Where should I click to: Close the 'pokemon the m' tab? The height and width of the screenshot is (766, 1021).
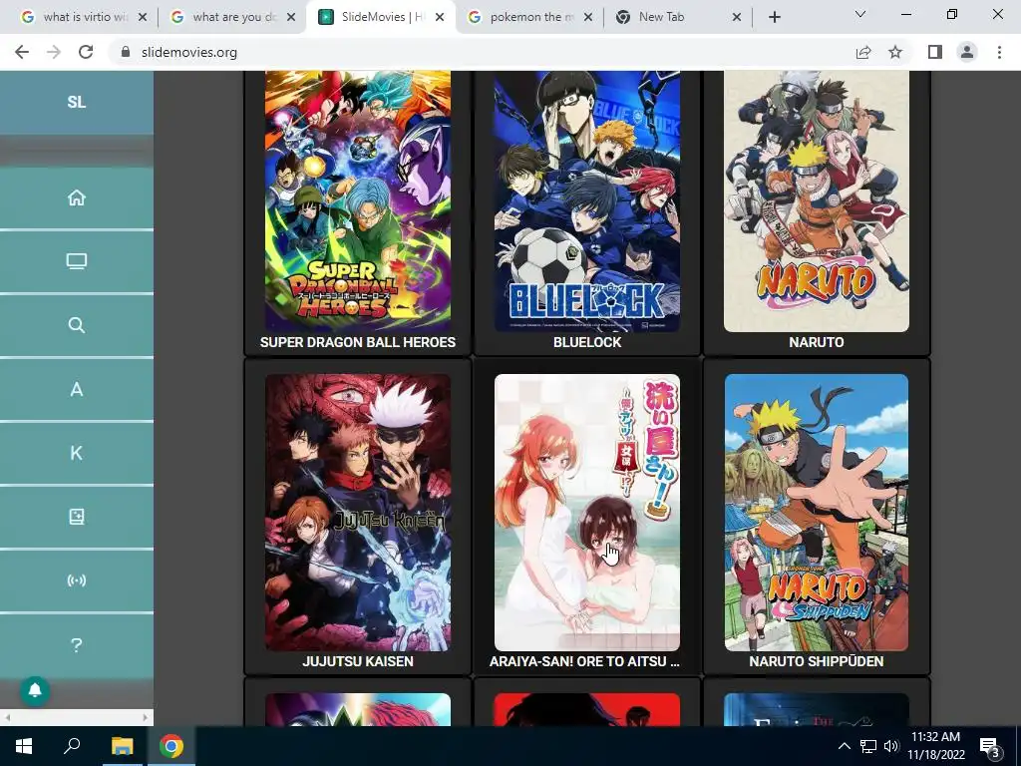click(x=588, y=17)
